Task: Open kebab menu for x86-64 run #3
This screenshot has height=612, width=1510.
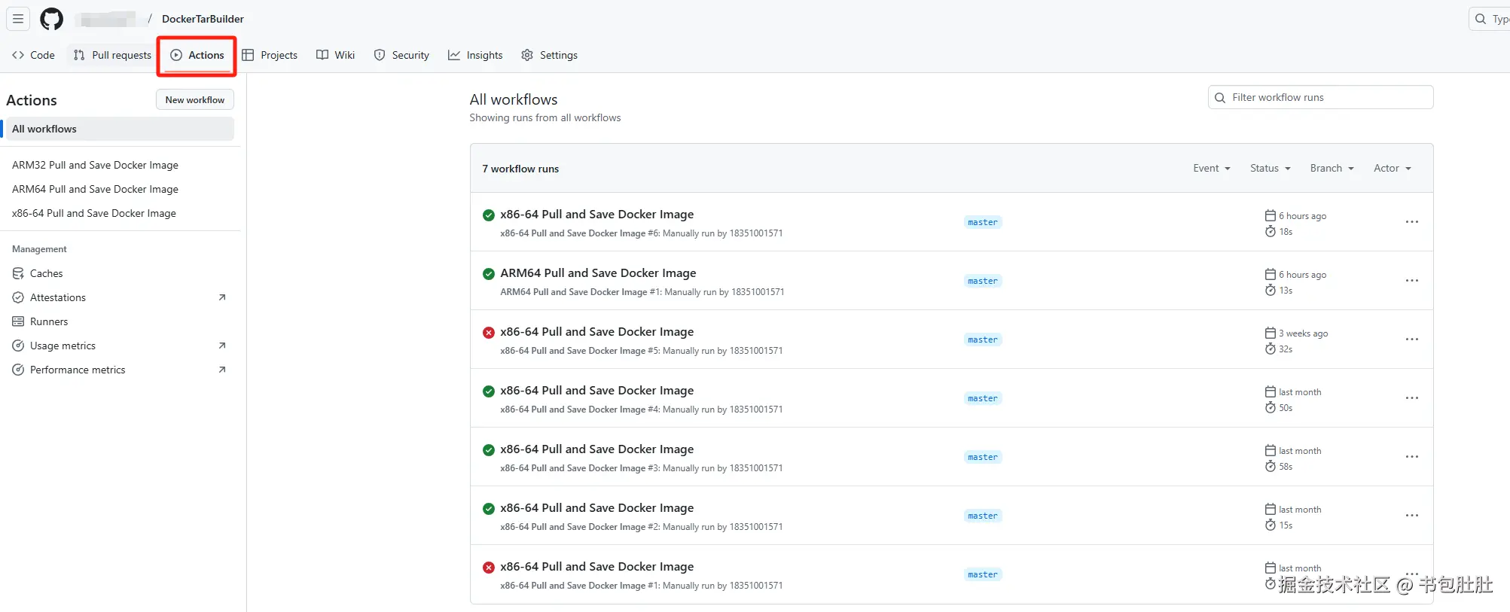Action: [1411, 457]
